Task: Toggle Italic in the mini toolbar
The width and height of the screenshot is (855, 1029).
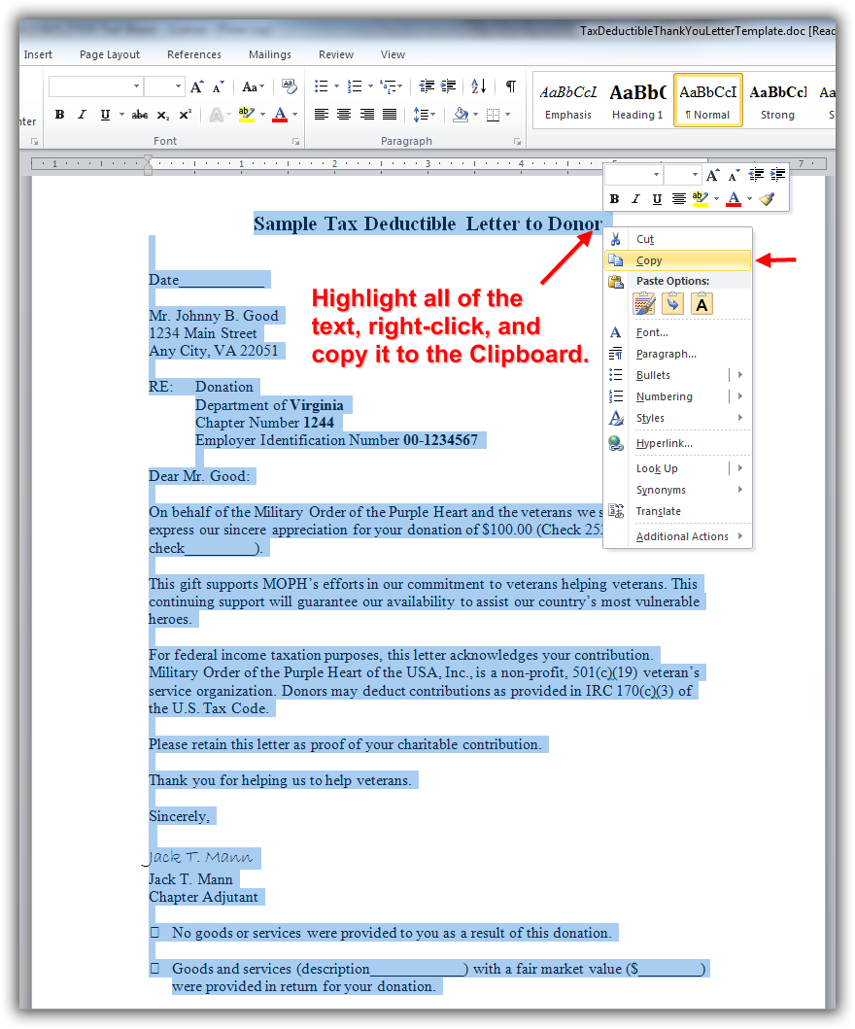Action: [x=635, y=199]
